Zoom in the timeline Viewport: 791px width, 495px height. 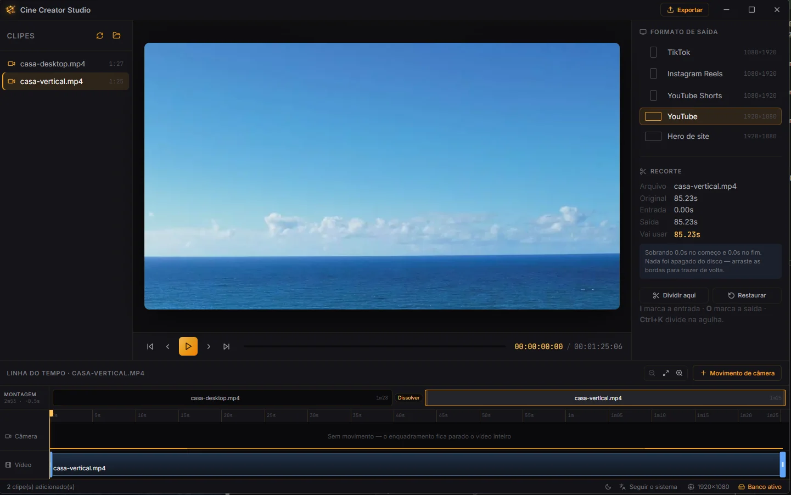(x=680, y=373)
